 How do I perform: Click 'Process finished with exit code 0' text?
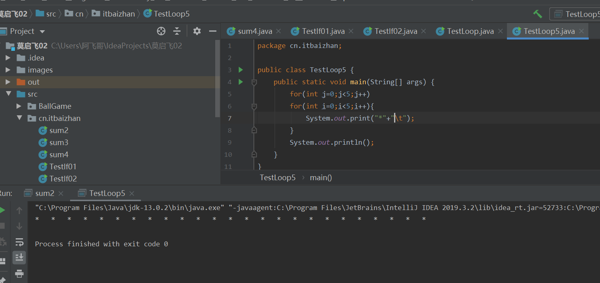click(102, 244)
